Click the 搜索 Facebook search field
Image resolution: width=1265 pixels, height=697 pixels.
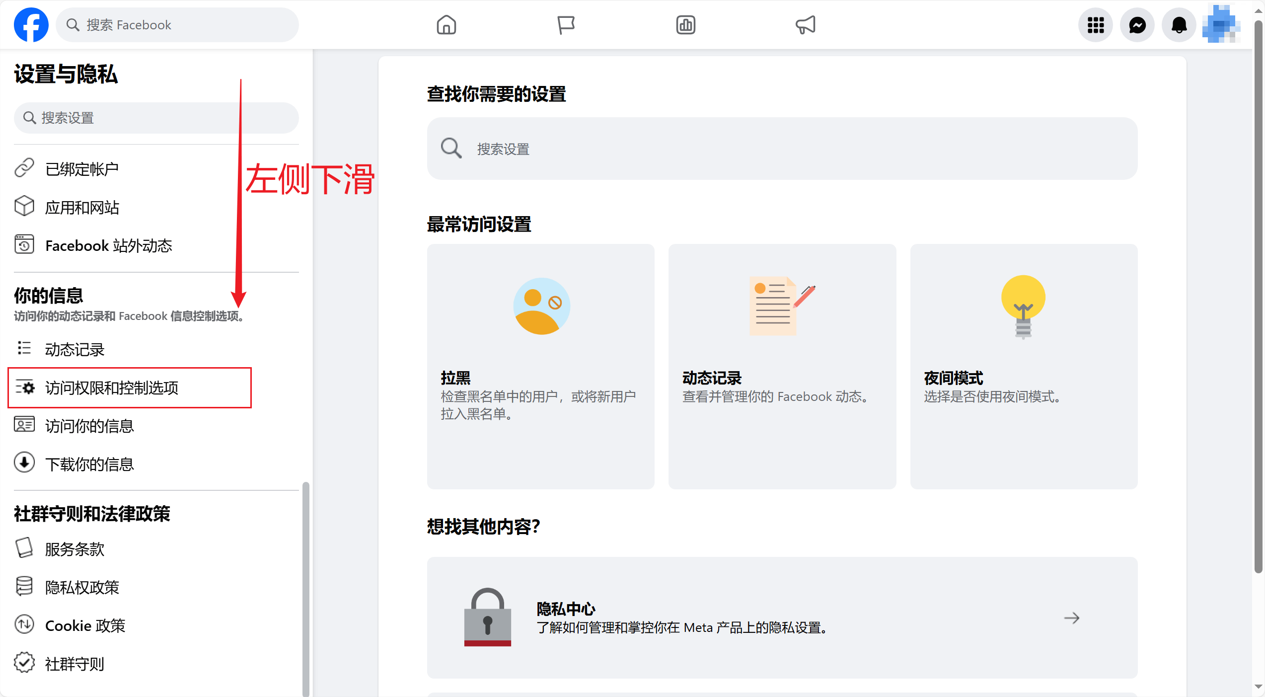[x=177, y=25]
